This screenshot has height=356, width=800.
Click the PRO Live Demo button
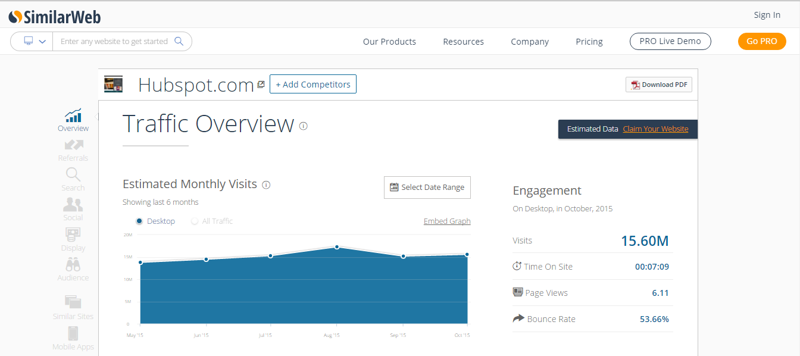point(670,41)
